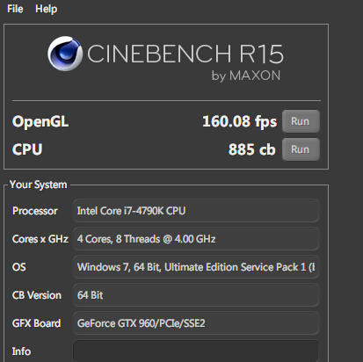Click inside the empty Info field

[196, 351]
